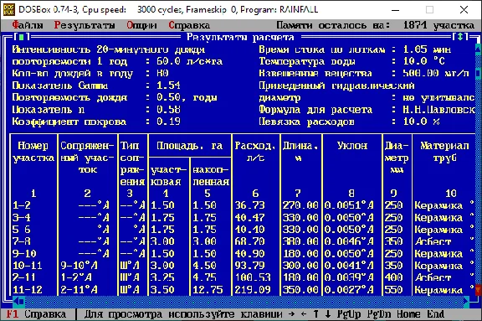
Task: Click the Номер участка column header
Action: tap(33, 152)
